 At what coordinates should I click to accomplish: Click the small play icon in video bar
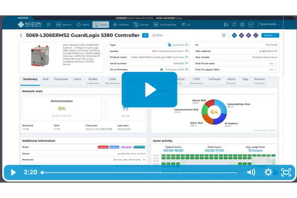[x=13, y=172]
